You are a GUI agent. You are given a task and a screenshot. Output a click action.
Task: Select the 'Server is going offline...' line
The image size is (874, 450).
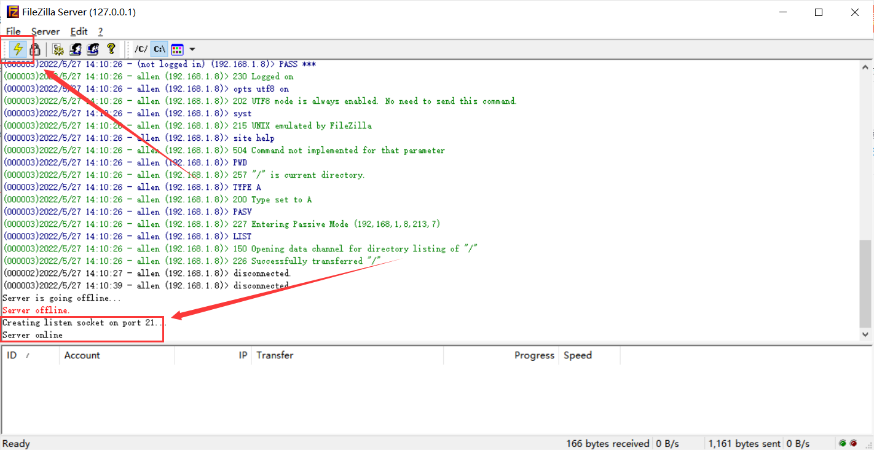click(61, 298)
